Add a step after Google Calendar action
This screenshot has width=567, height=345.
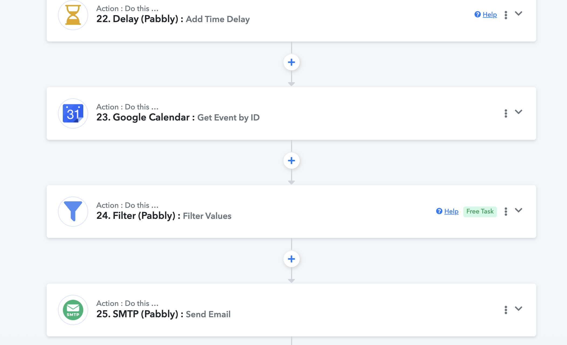[291, 161]
